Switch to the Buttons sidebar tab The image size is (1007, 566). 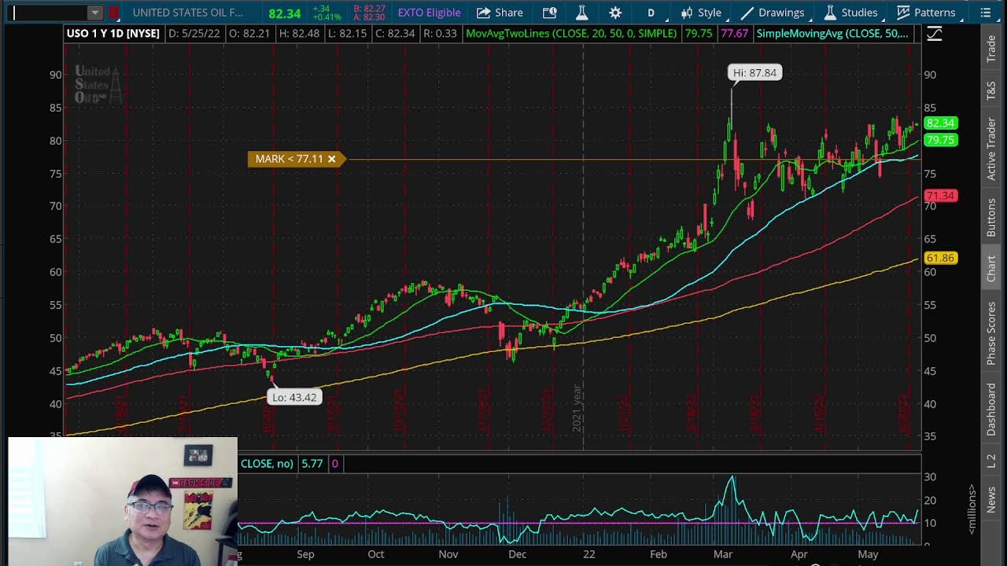click(x=991, y=218)
